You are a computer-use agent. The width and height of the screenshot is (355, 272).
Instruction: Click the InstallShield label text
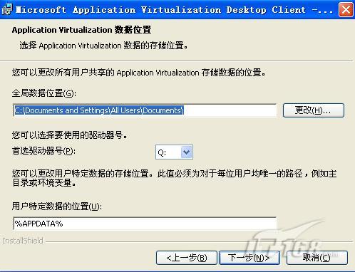23,241
